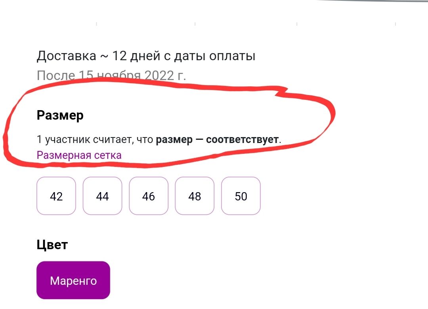Select size 44
The height and width of the screenshot is (309, 428).
point(102,196)
